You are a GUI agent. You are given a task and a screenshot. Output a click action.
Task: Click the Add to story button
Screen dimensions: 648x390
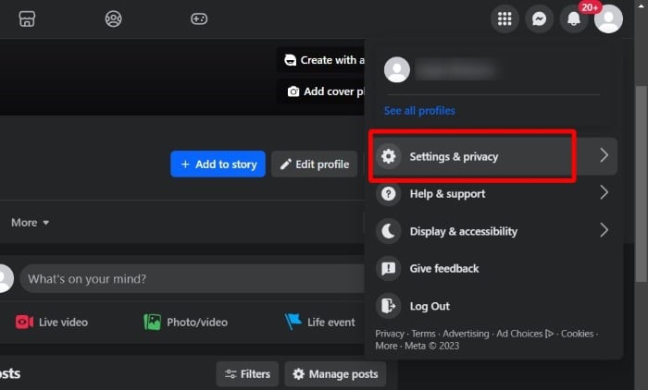(218, 164)
